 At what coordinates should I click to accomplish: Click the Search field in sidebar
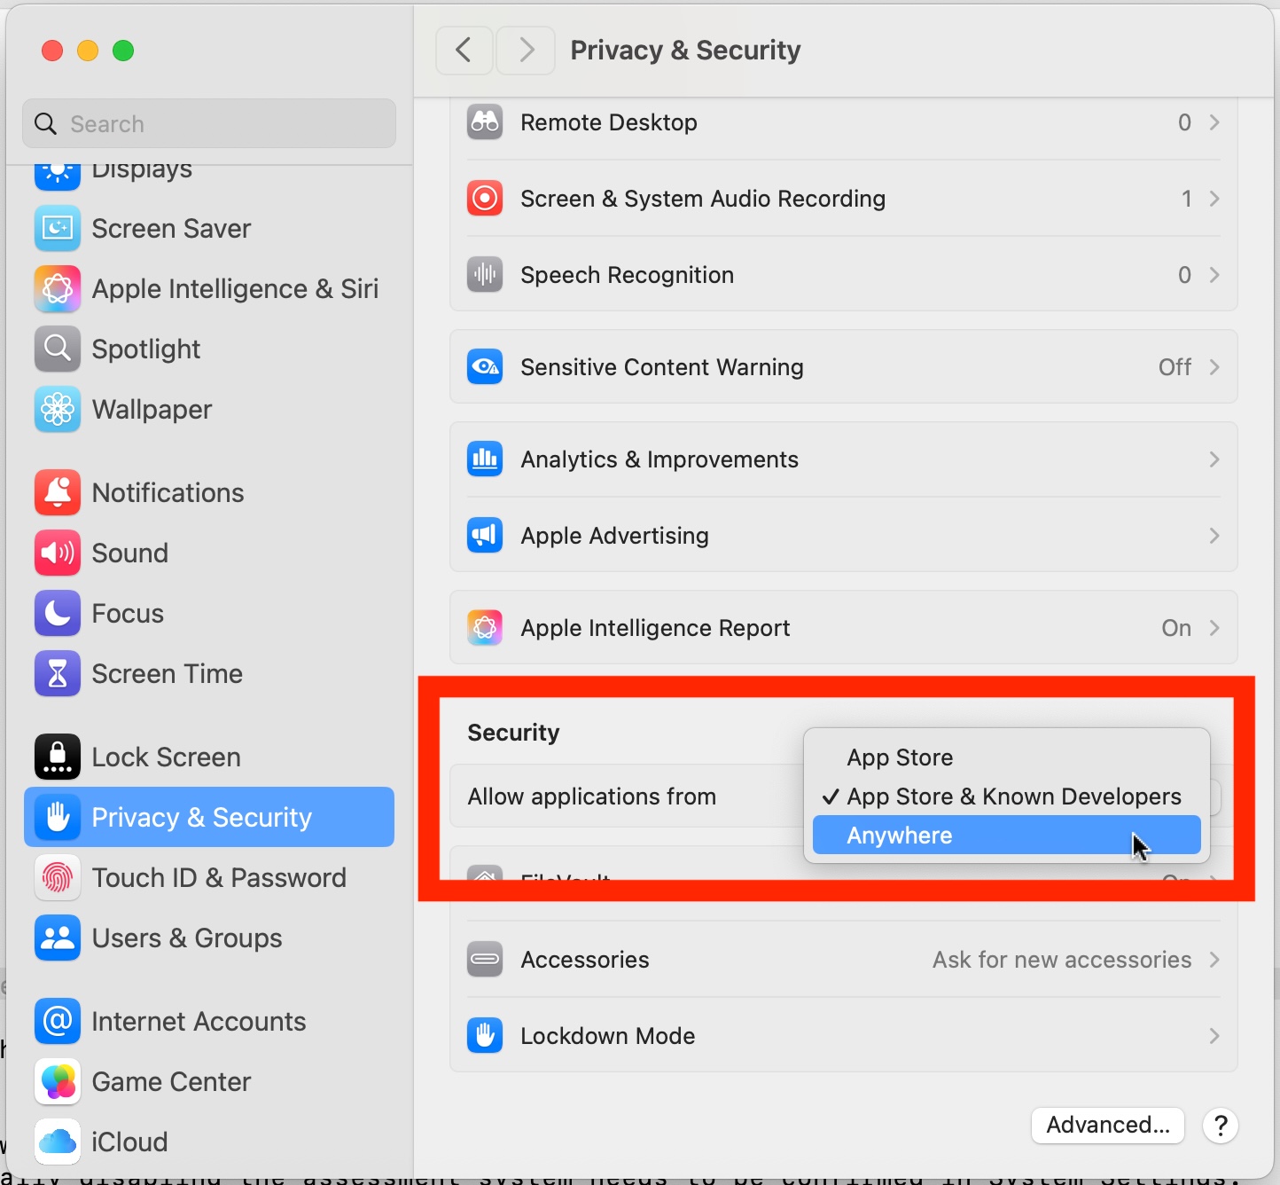tap(209, 123)
